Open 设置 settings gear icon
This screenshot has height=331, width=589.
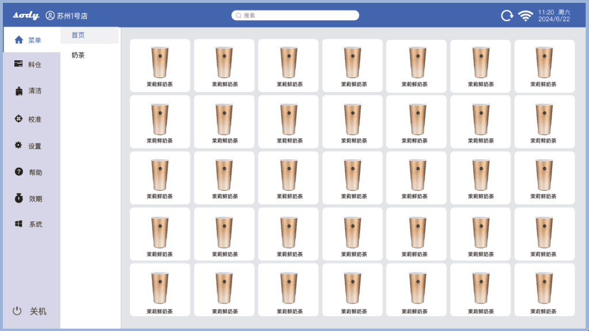18,146
